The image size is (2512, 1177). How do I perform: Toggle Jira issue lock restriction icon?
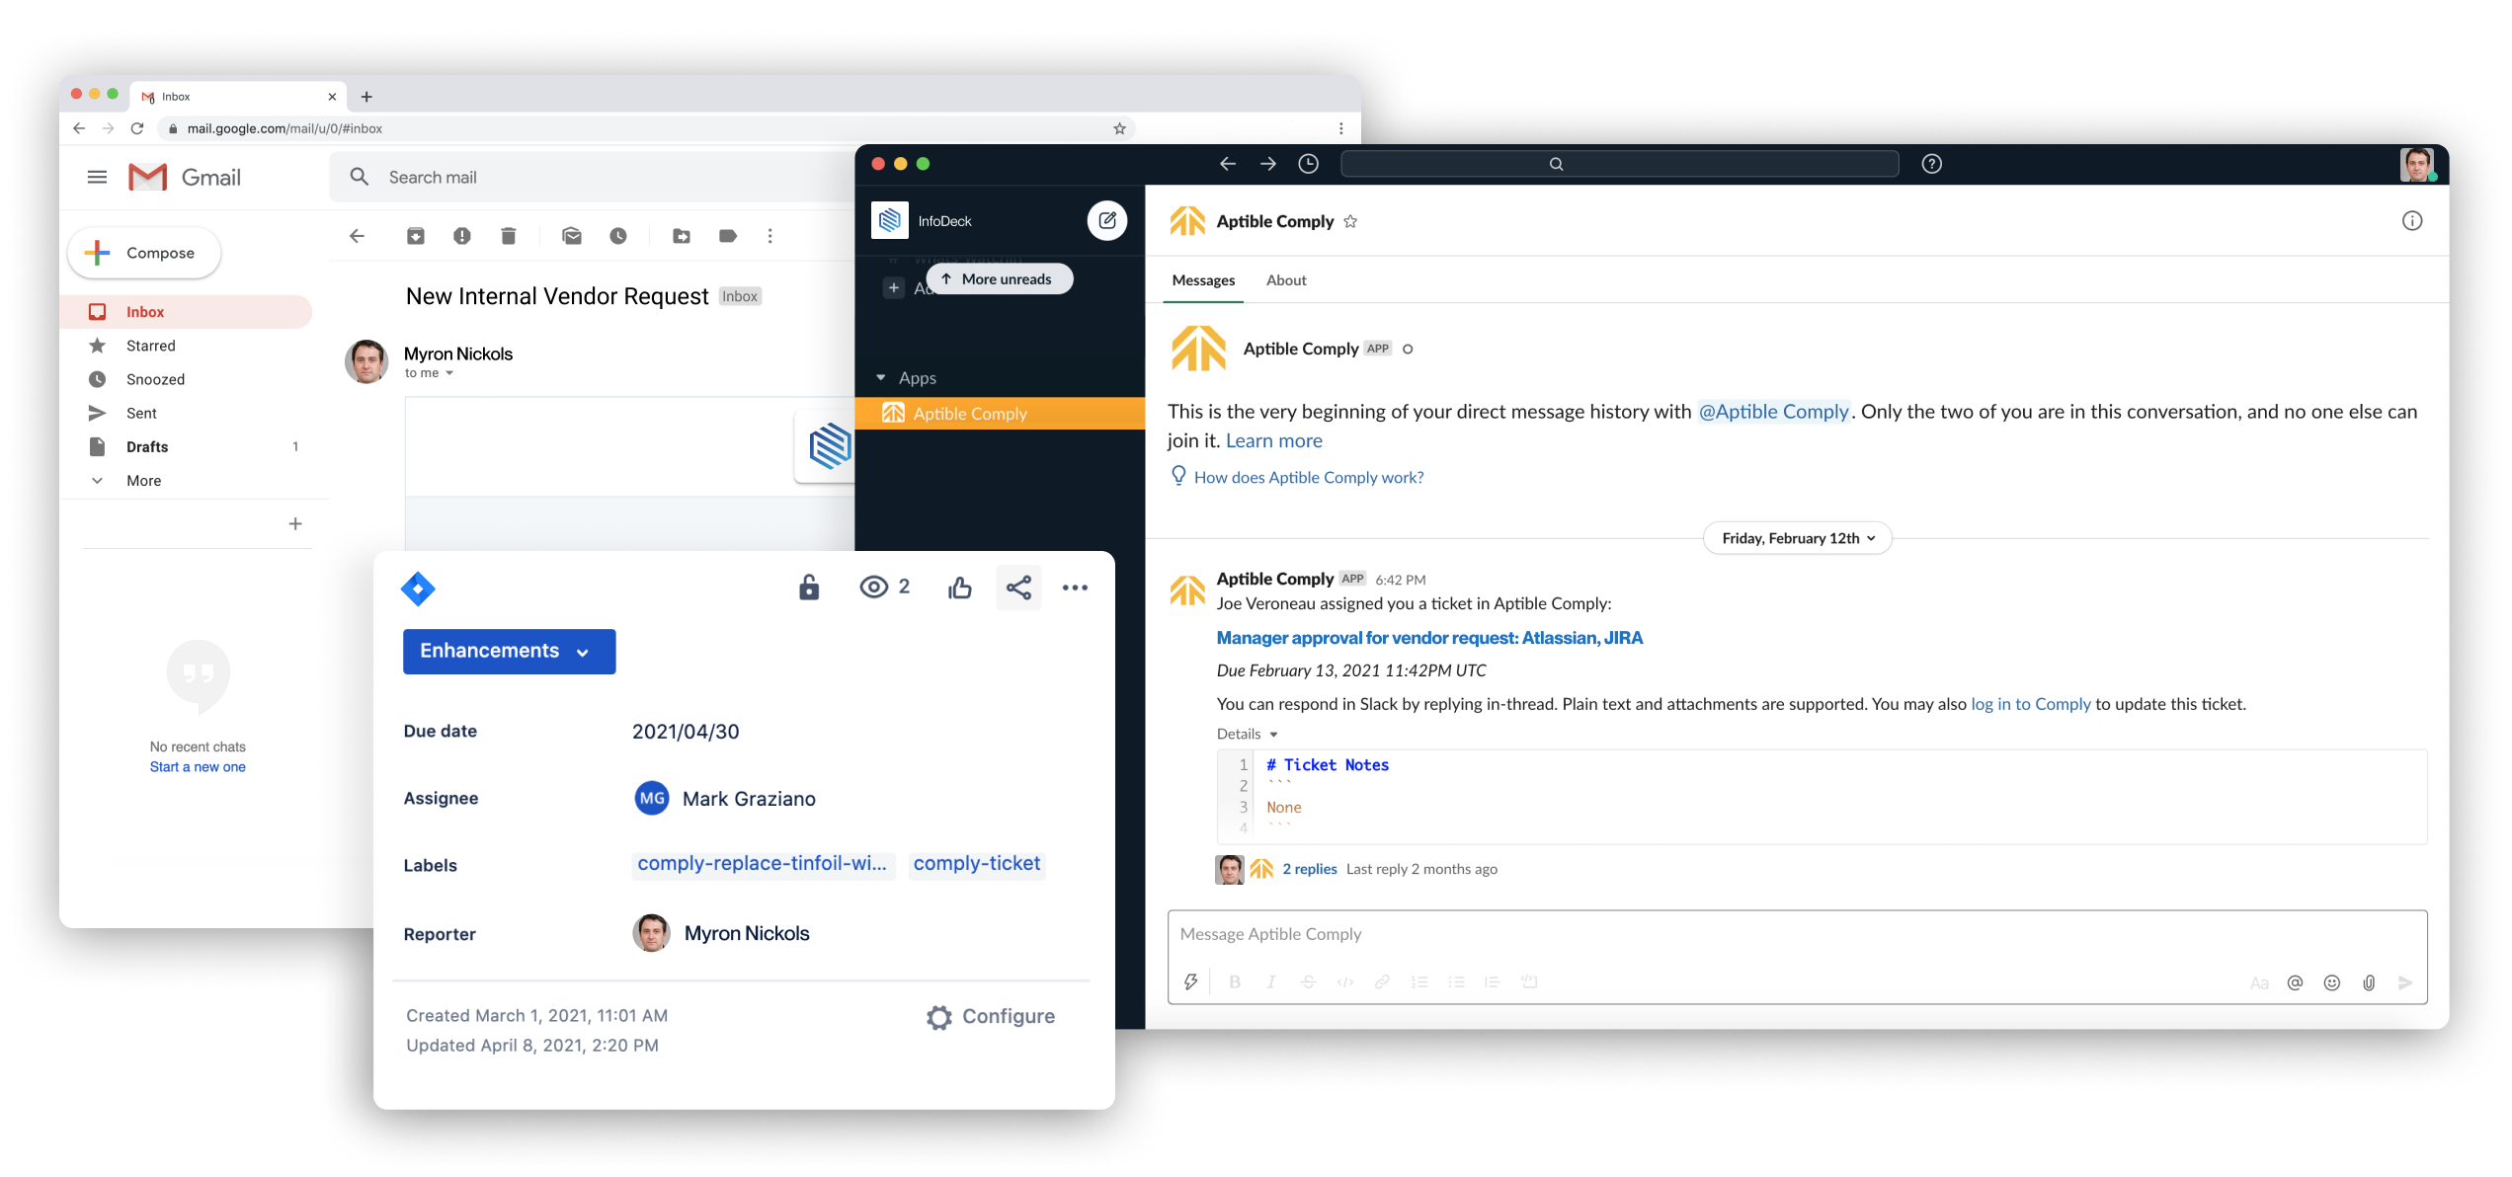[x=809, y=588]
